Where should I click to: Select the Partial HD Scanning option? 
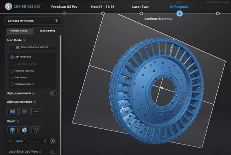click(x=12, y=71)
